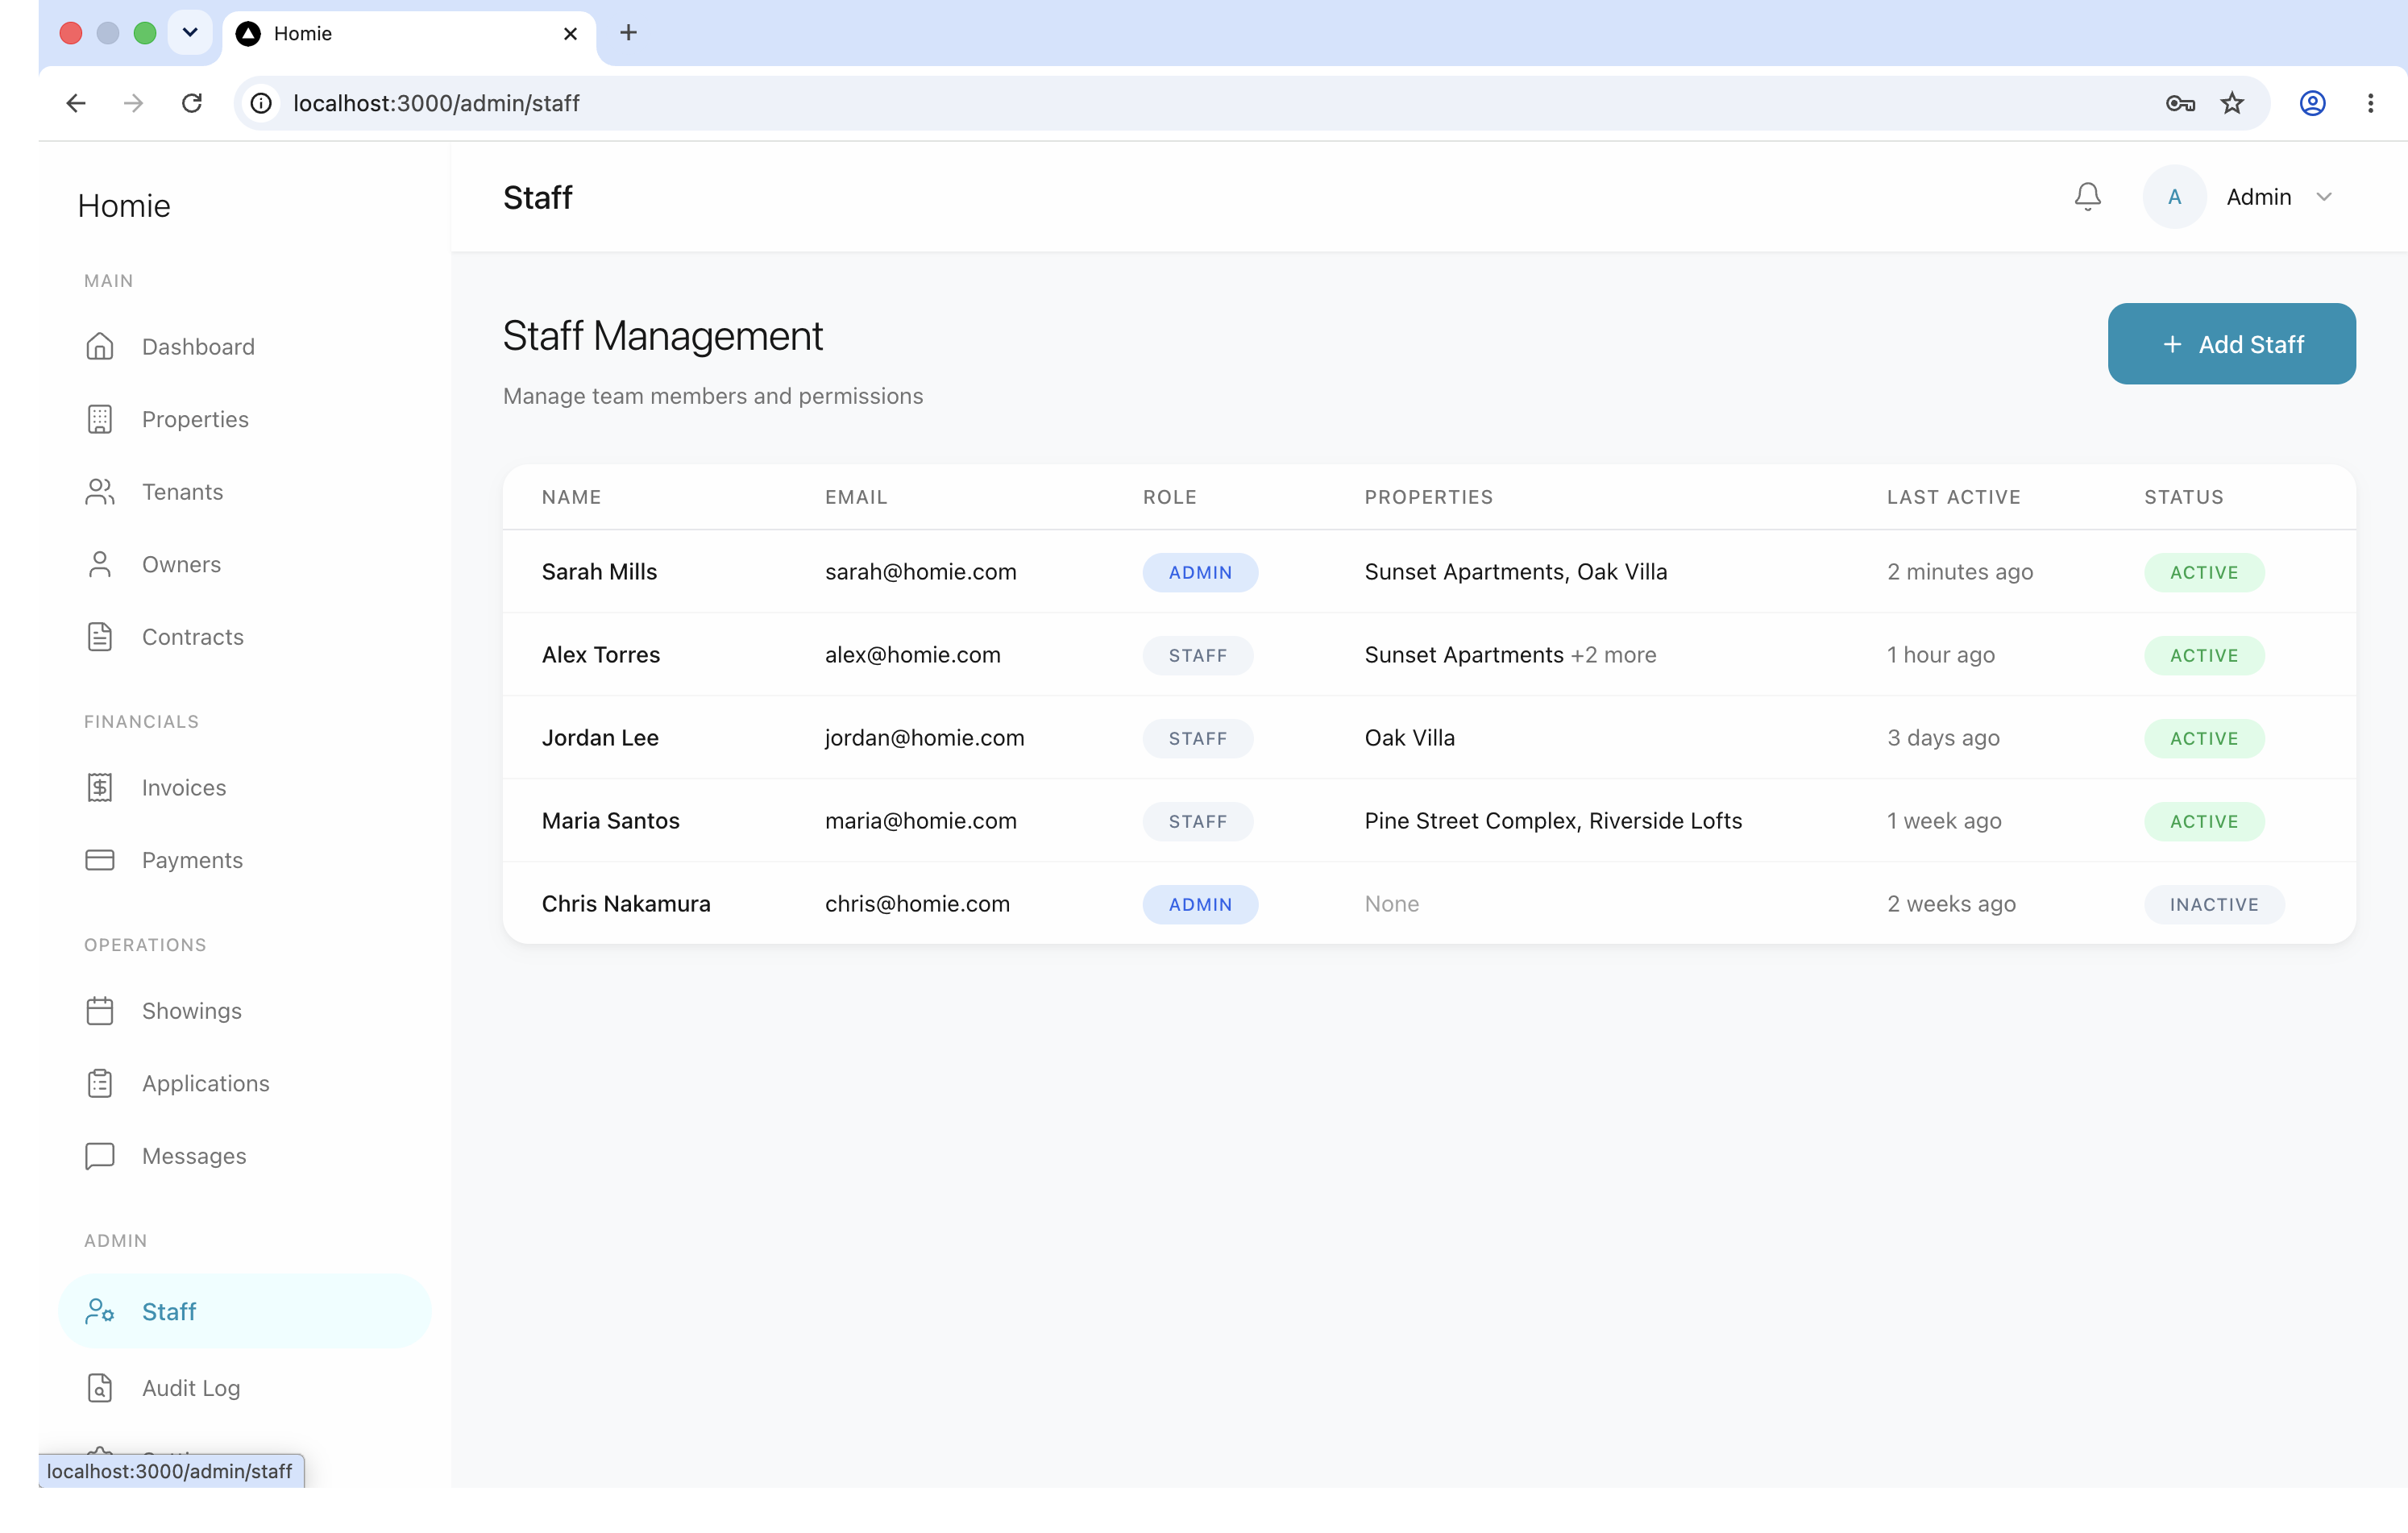
Task: Click the Dashboard home icon in sidebar
Action: point(100,347)
